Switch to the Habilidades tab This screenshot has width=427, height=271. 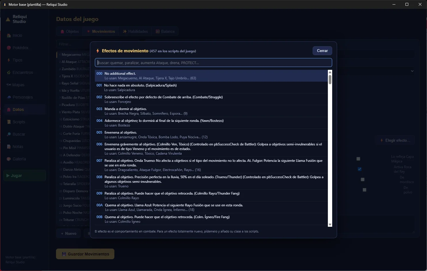(x=135, y=32)
